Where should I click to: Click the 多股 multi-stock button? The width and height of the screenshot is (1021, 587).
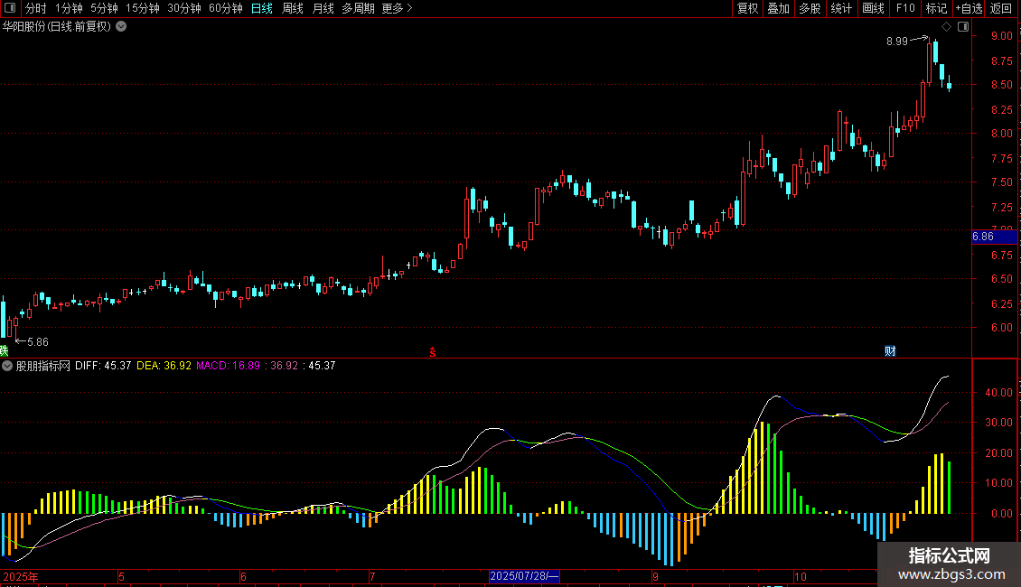[810, 8]
